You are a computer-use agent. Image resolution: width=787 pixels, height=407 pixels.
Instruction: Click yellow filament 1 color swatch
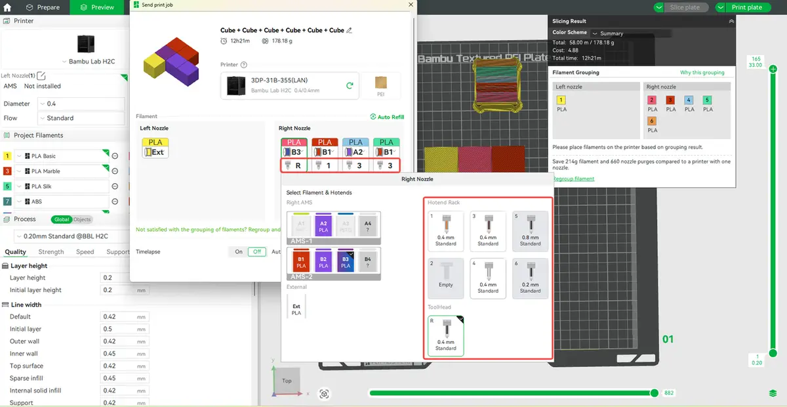pos(7,156)
